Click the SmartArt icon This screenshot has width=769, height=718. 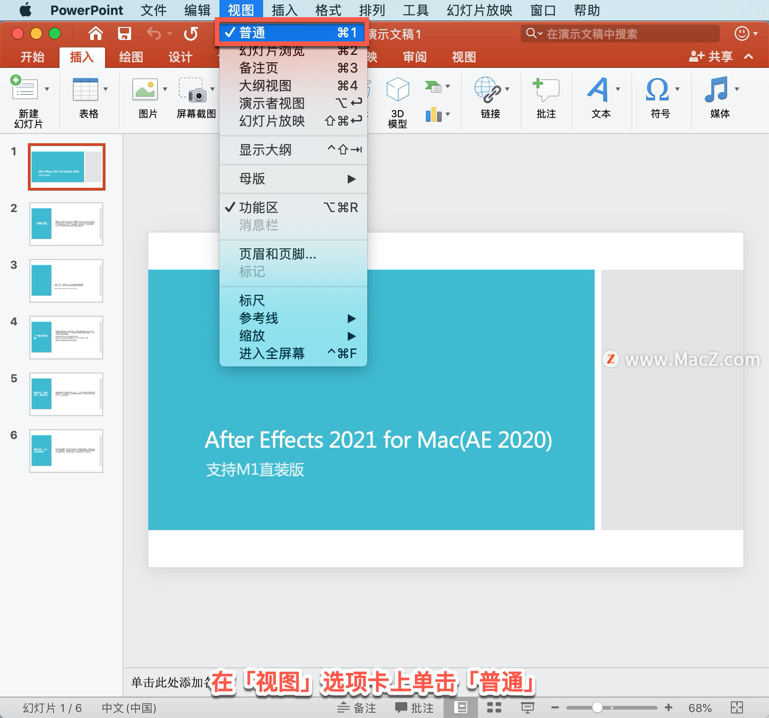[x=433, y=86]
